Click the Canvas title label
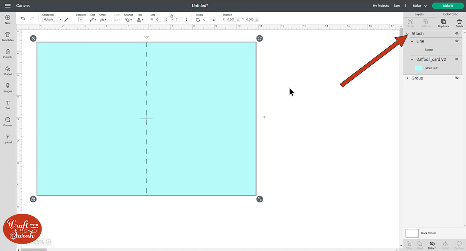Image resolution: width=466 pixels, height=251 pixels. coord(23,6)
